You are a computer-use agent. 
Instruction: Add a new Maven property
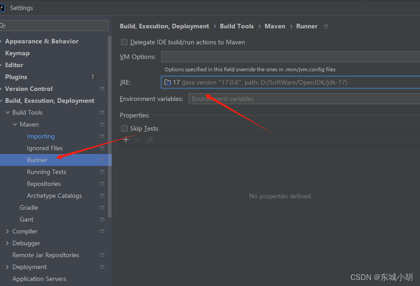(126, 139)
